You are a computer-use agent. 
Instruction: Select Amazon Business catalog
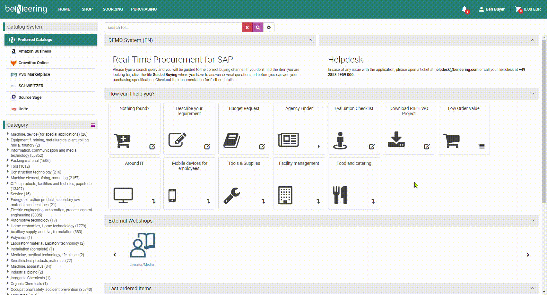point(35,51)
